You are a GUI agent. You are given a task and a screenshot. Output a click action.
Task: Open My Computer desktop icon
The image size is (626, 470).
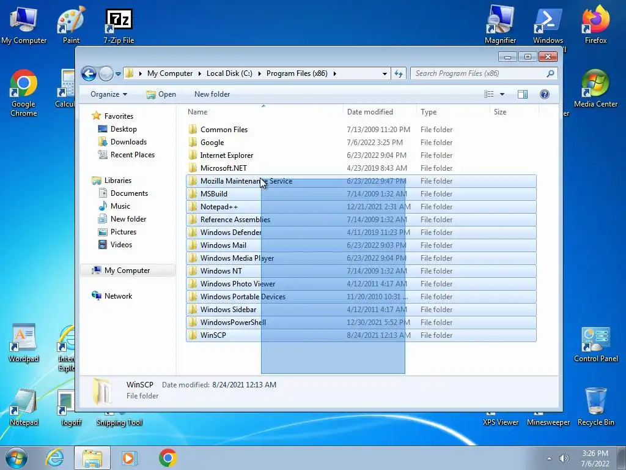24,24
